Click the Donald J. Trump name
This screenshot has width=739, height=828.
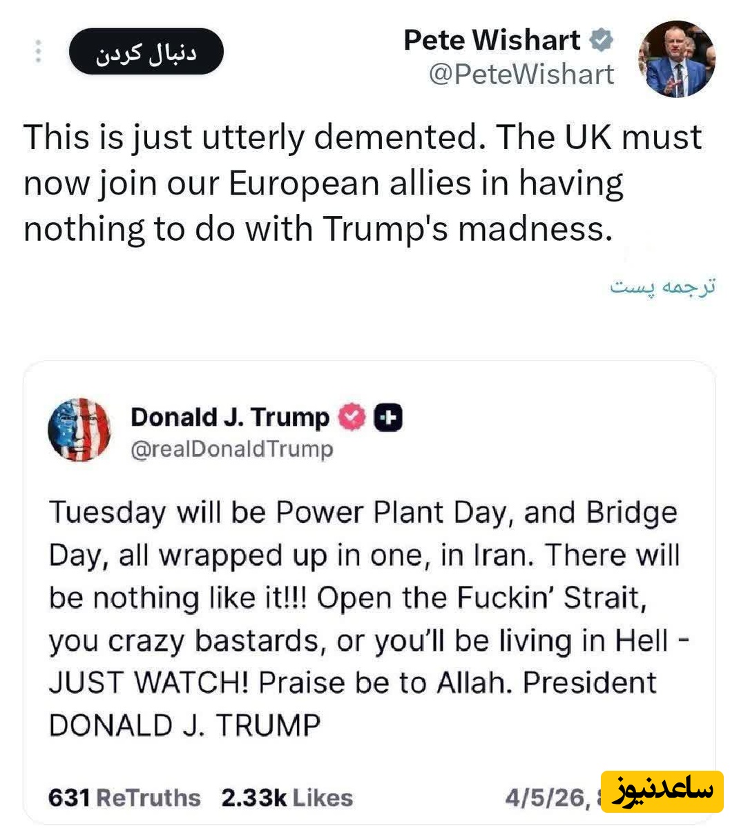pos(230,417)
